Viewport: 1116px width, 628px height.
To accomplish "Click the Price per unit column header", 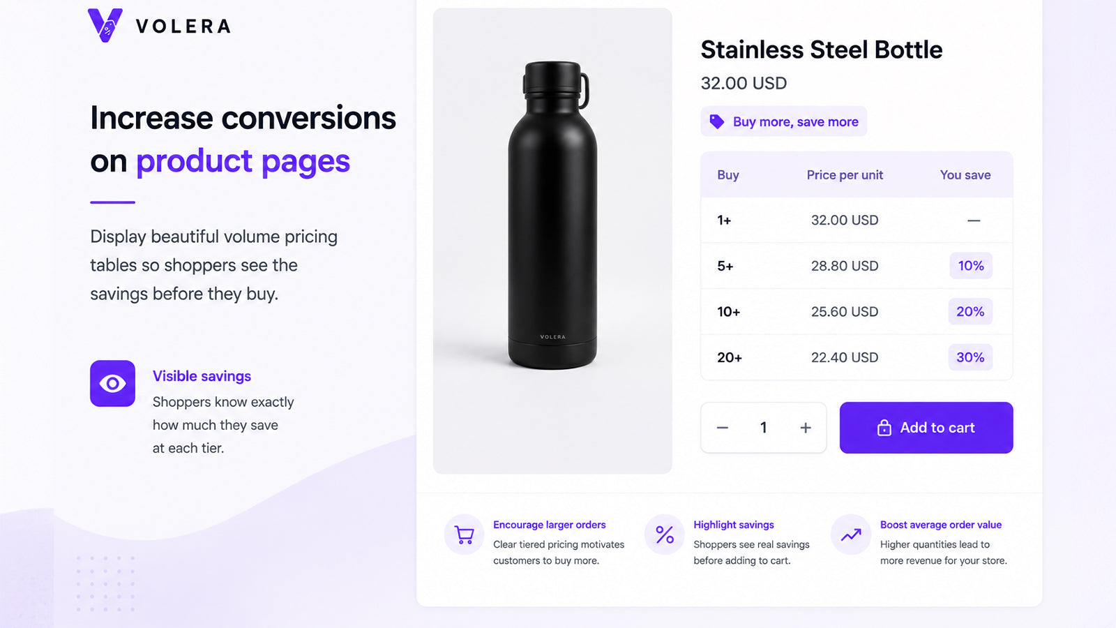I will [x=845, y=175].
